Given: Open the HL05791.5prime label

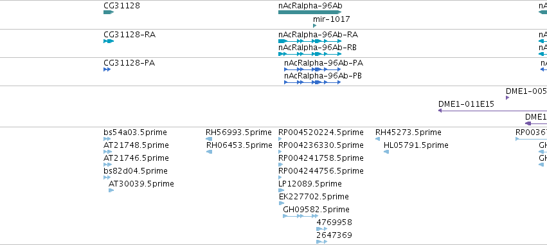Looking at the screenshot, I should point(416,145).
